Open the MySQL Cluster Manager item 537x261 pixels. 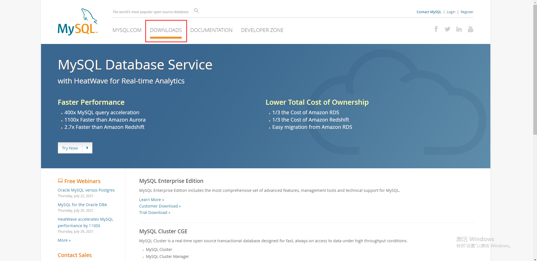pos(167,257)
